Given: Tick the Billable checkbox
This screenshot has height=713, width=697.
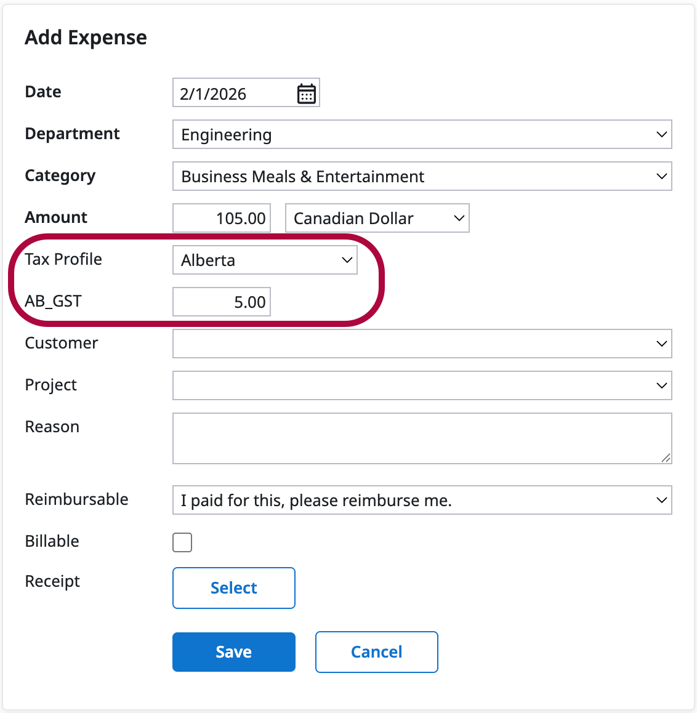Looking at the screenshot, I should pos(182,542).
